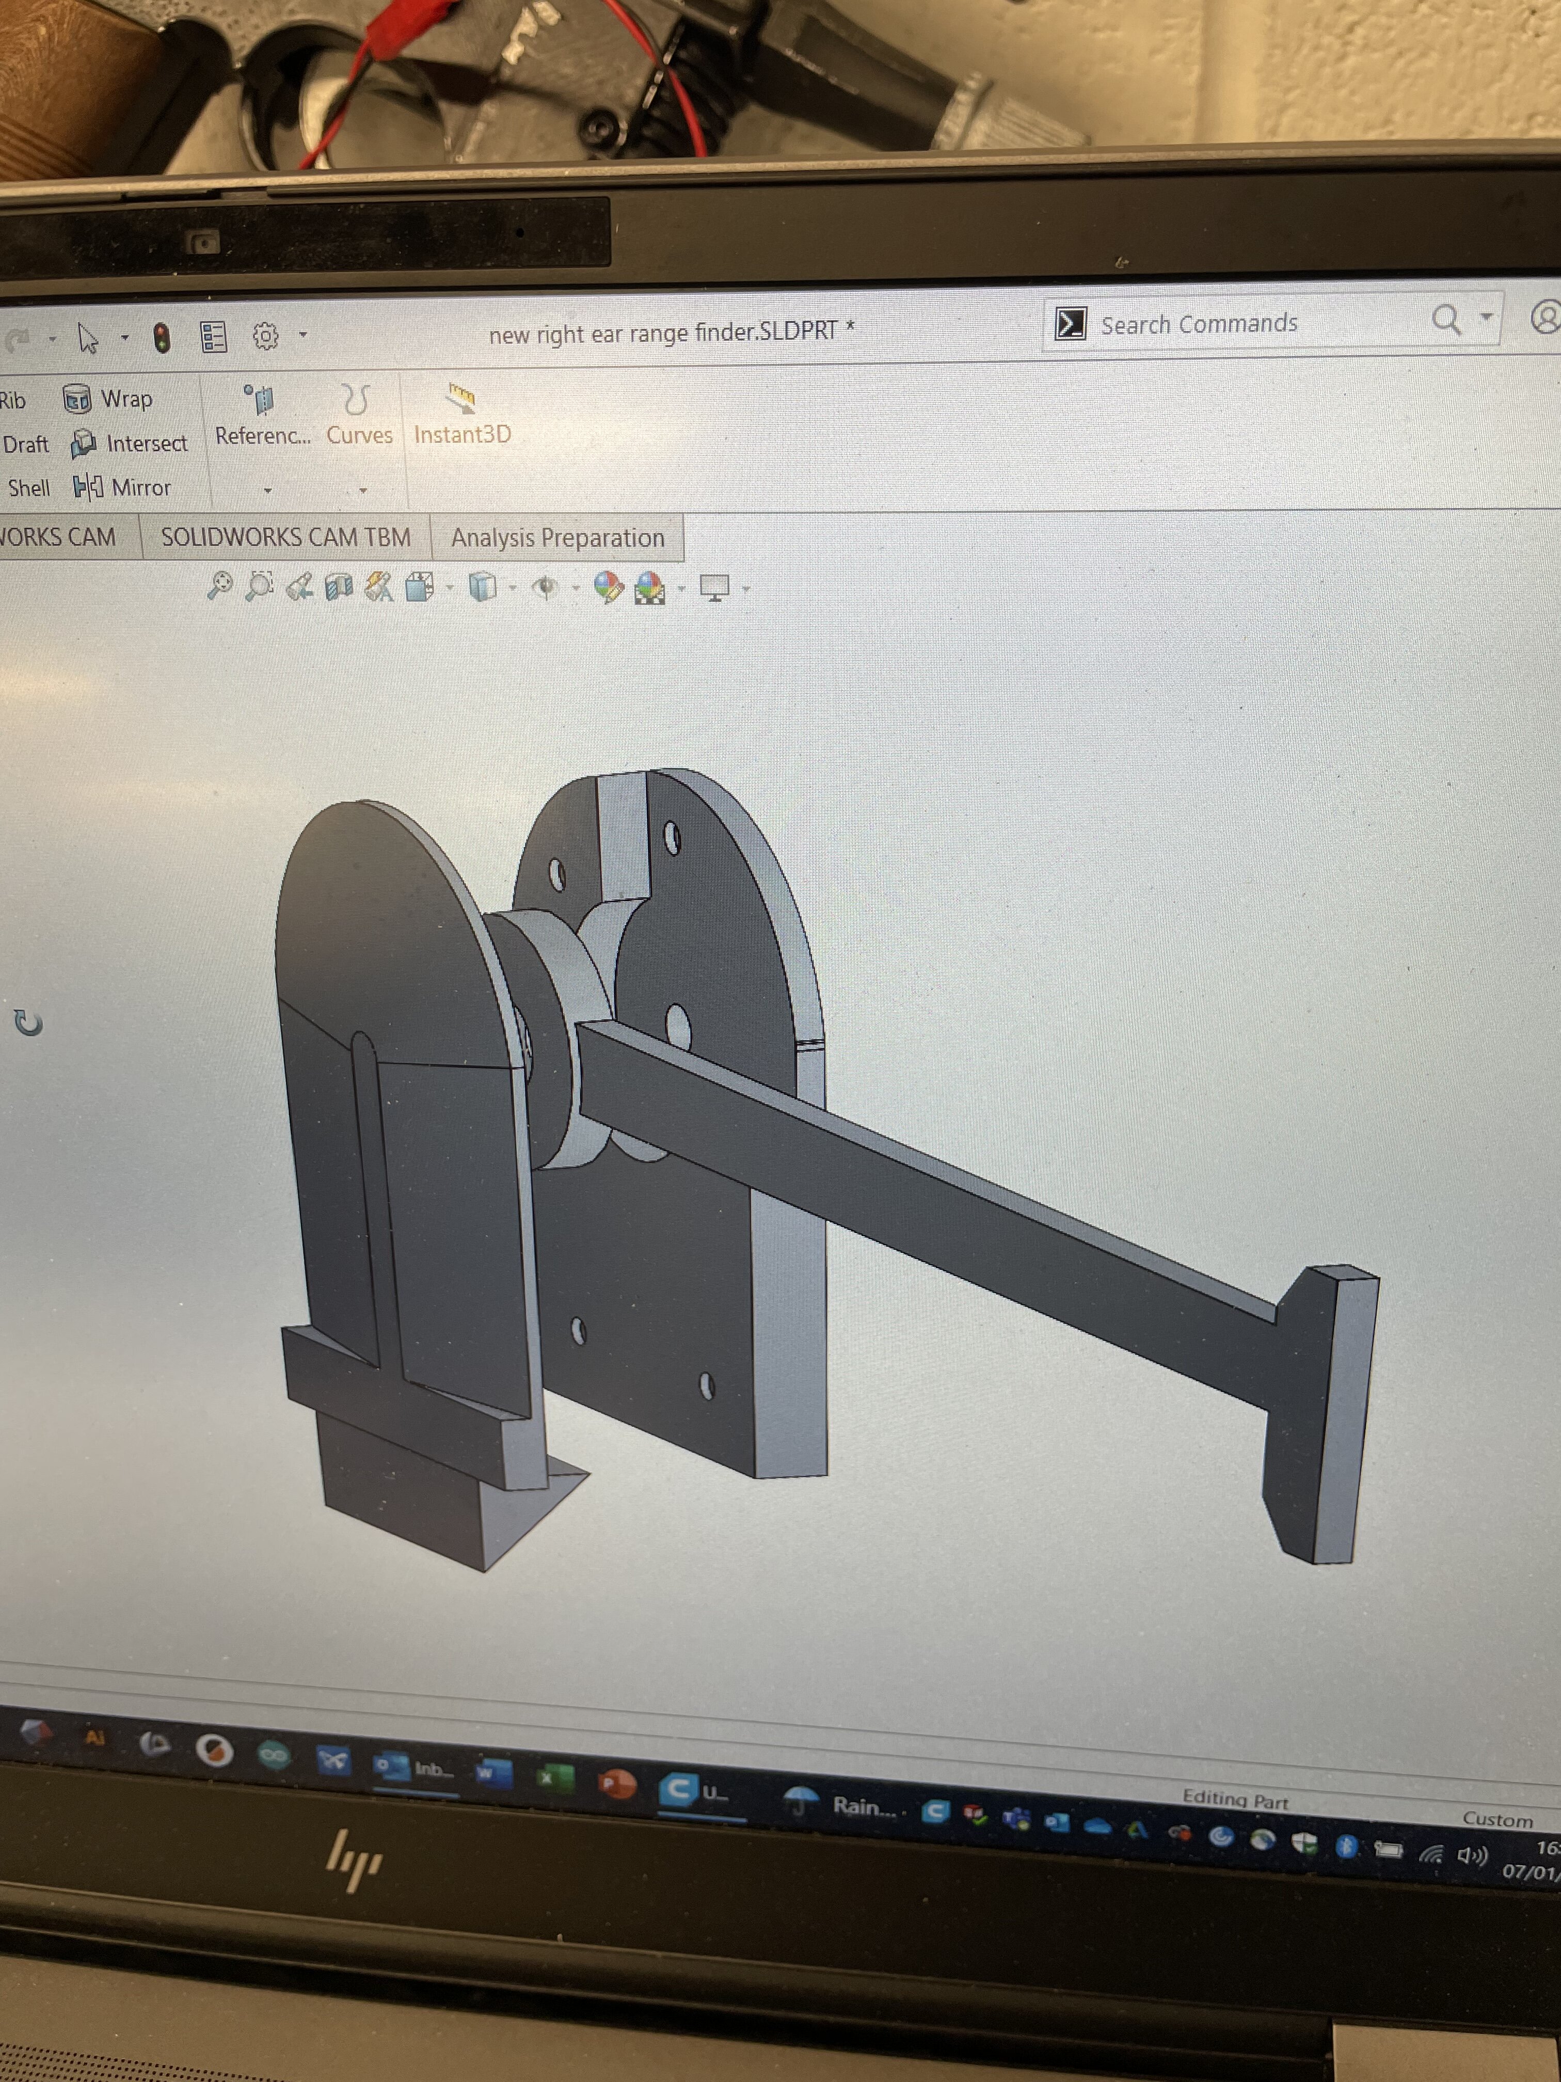Image resolution: width=1561 pixels, height=2082 pixels.
Task: Click the Curves icon
Action: pyautogui.click(x=356, y=399)
